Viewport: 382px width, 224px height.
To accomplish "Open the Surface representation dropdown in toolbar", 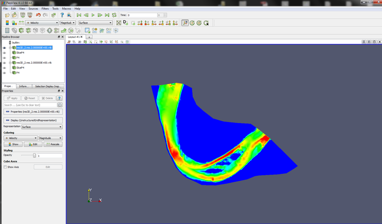I will 95,23.
